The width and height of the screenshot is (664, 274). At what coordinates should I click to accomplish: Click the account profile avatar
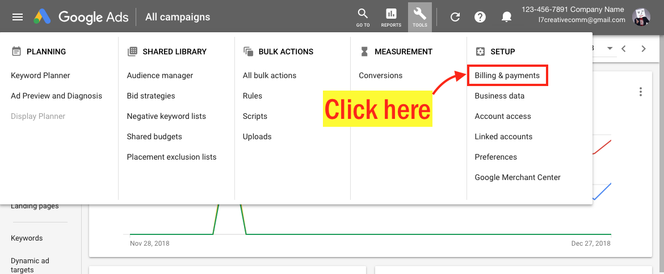[x=641, y=17]
